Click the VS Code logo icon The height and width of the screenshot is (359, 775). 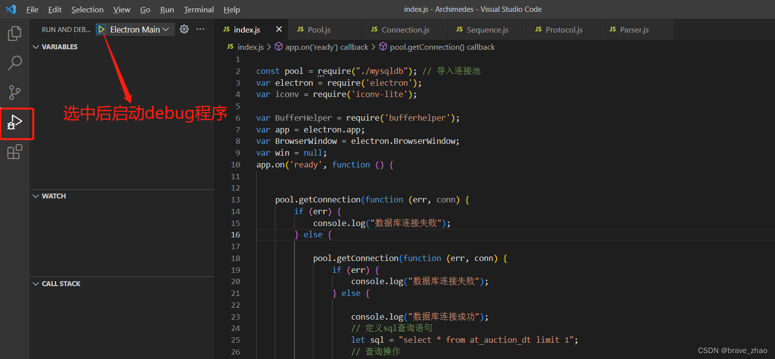(x=11, y=9)
